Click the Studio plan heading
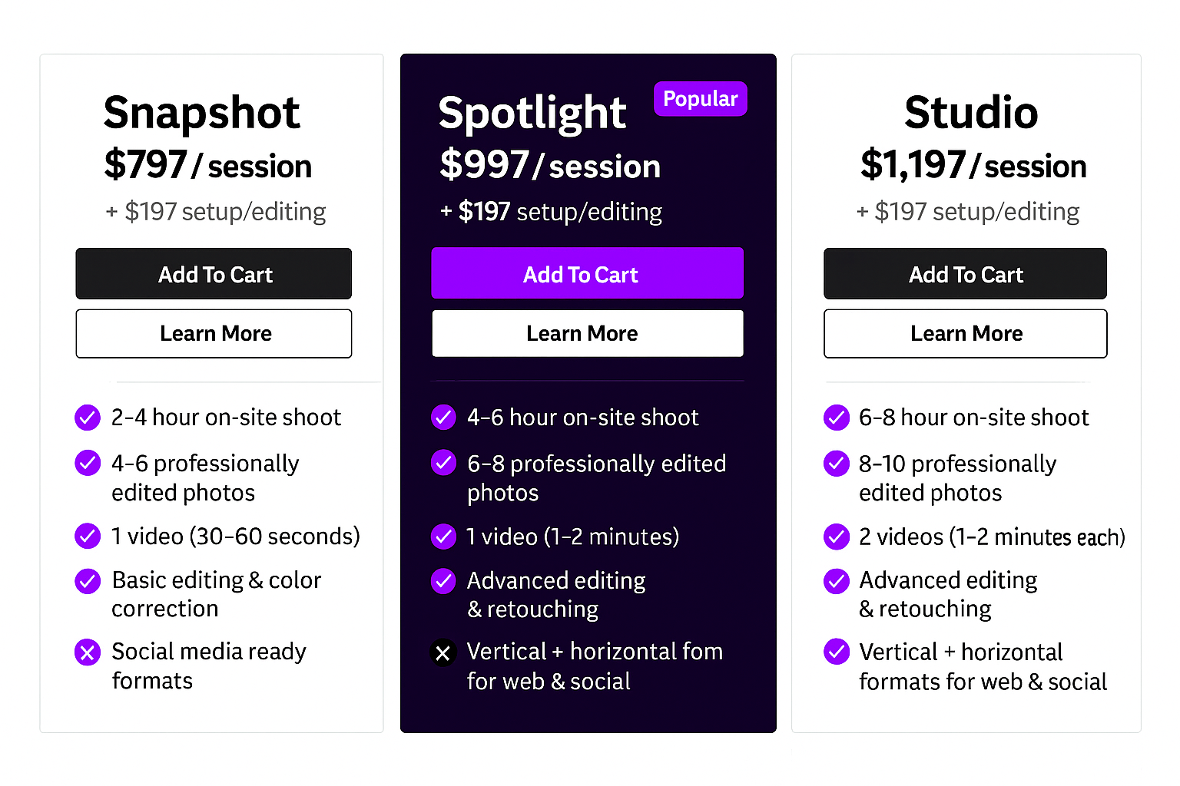Image resolution: width=1180 pixels, height=786 pixels. [x=970, y=113]
